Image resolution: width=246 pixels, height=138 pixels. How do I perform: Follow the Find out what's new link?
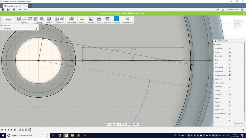point(137,13)
